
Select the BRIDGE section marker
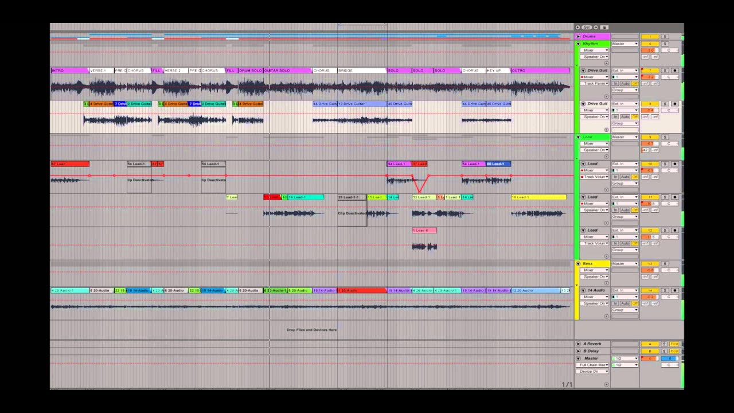(x=362, y=70)
